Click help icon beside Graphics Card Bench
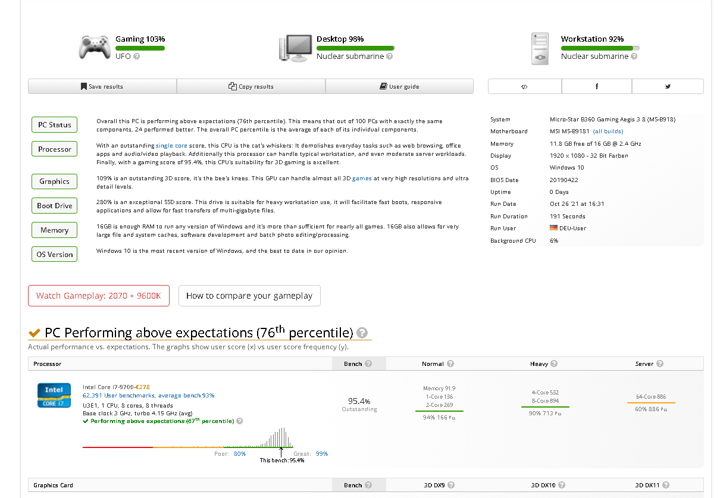 (x=368, y=485)
